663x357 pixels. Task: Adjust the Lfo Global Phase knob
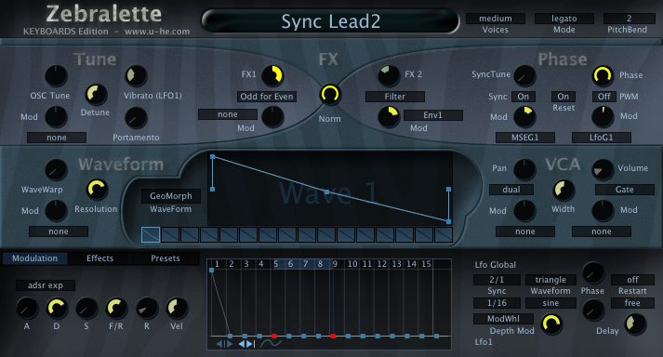coord(593,272)
